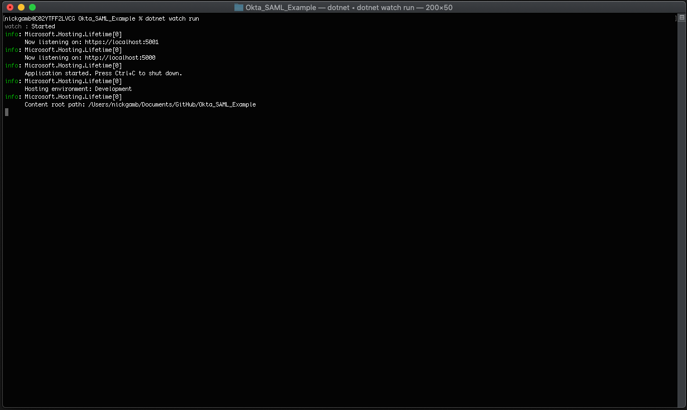Click the folder proxy icon in title bar

[x=239, y=7]
